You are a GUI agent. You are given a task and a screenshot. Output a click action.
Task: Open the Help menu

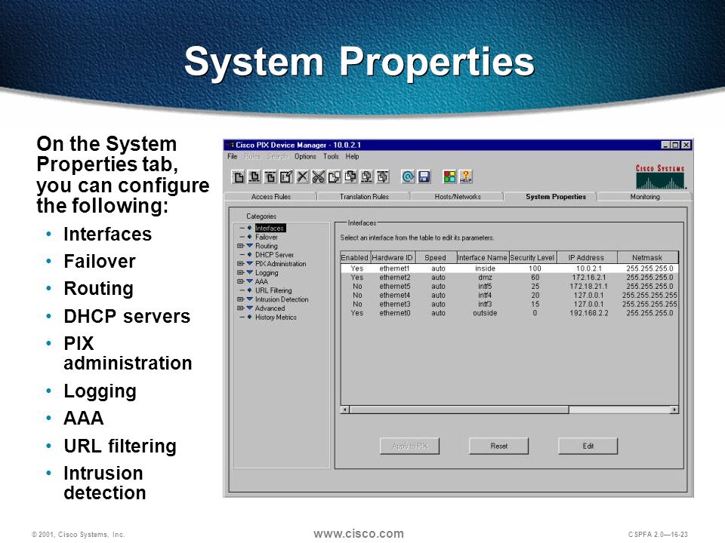[x=352, y=157]
